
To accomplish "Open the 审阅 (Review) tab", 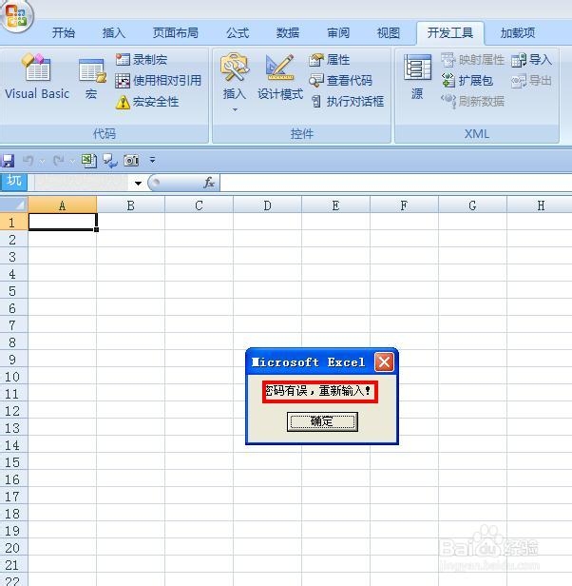I will (x=338, y=33).
